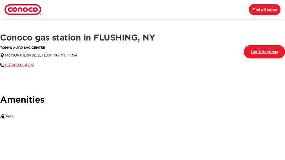
Task: Click the (718) area code in the phone link
Action: 12,65
